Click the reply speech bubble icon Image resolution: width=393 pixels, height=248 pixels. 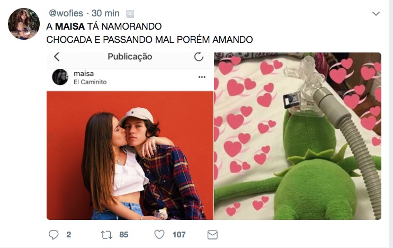coord(53,235)
